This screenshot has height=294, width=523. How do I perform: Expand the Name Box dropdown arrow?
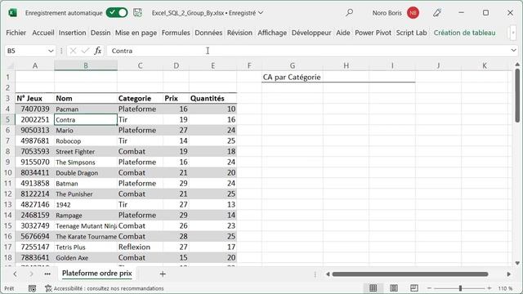pyautogui.click(x=51, y=51)
